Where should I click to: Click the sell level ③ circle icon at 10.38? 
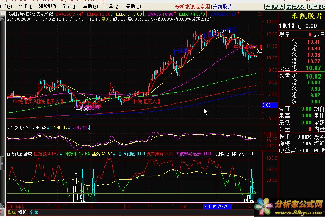(294, 55)
